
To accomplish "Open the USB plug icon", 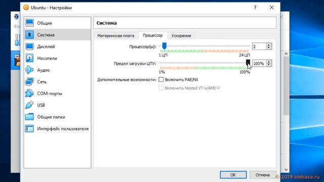I will [29, 105].
